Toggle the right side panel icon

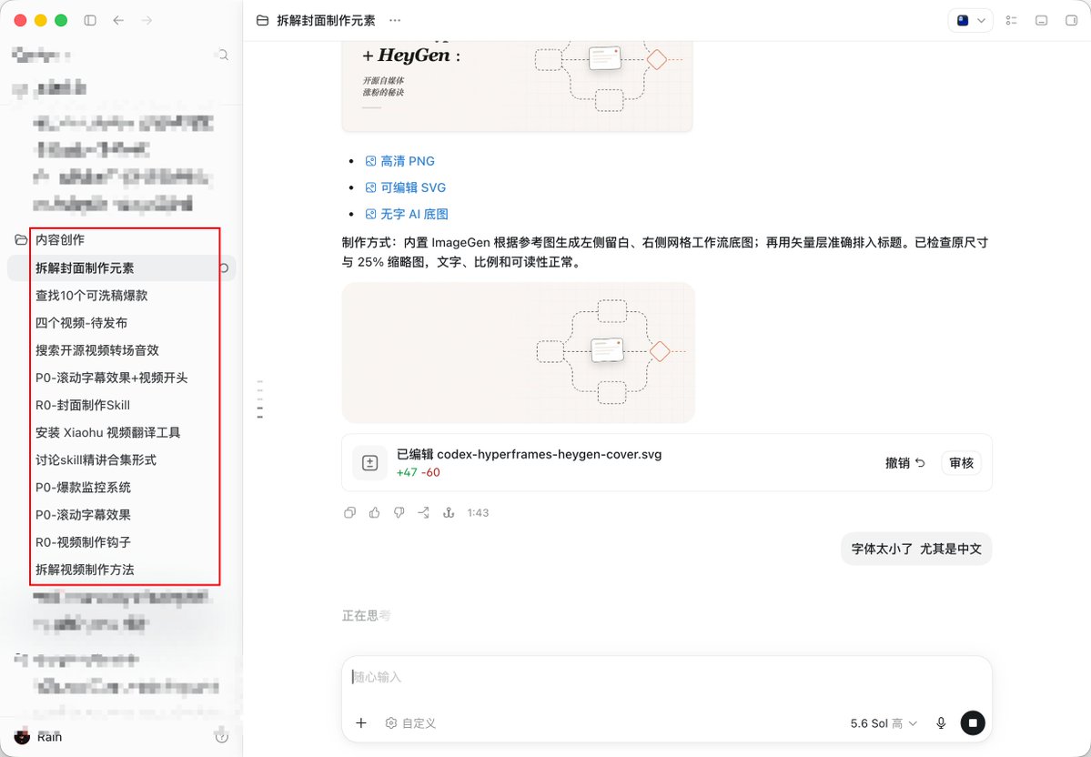click(x=1072, y=20)
